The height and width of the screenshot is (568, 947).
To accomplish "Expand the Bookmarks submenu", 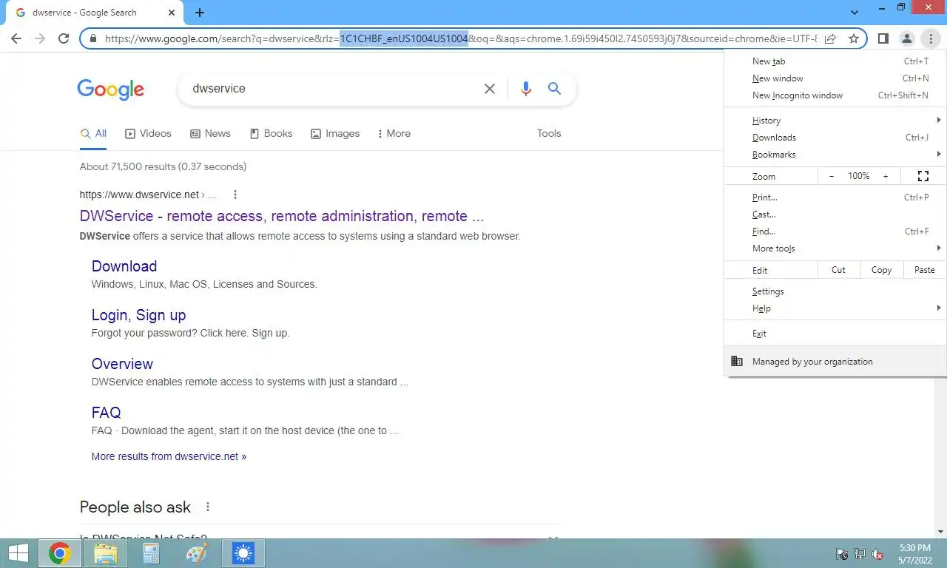I will [x=836, y=155].
